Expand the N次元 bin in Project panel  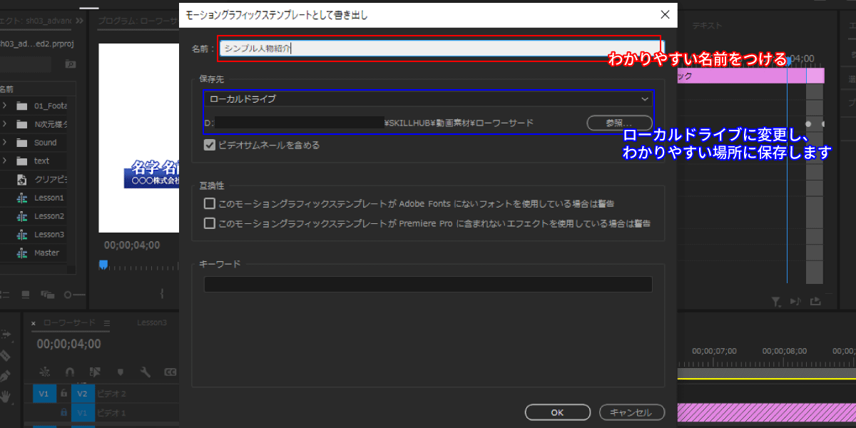(x=4, y=124)
